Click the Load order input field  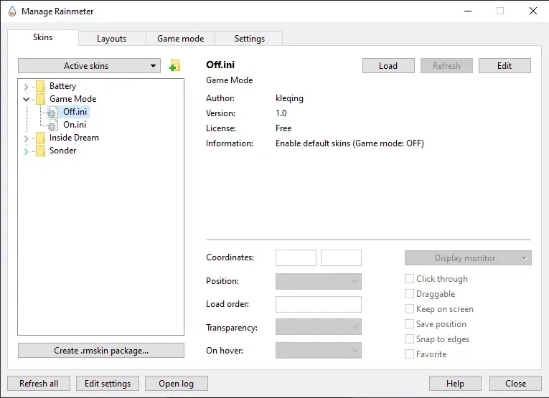(318, 304)
